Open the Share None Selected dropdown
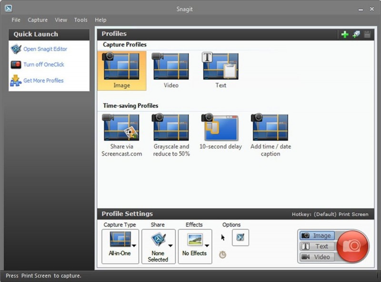Viewport: 381px width, 282px height. (159, 246)
